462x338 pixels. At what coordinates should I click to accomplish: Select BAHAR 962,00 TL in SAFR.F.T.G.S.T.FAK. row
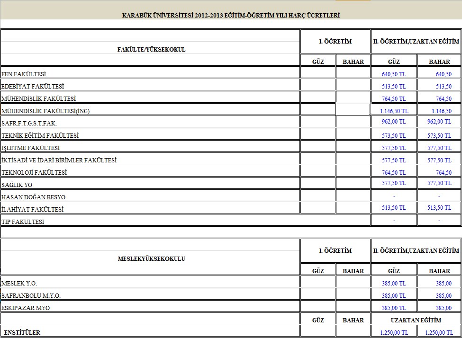coord(439,122)
